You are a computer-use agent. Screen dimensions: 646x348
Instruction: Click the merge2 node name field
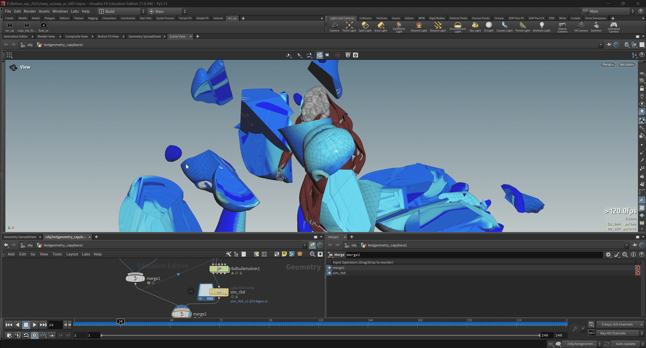tap(474, 255)
